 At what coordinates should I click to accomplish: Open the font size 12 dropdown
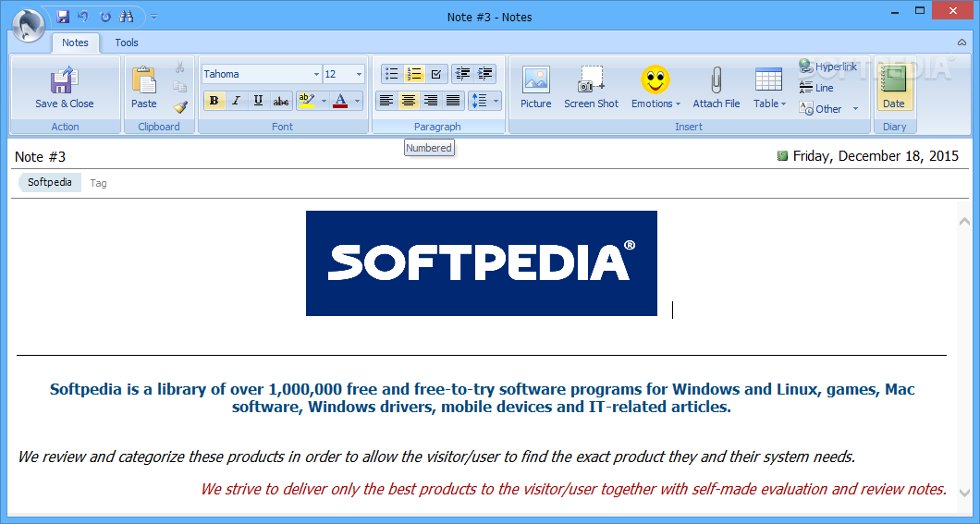click(359, 74)
